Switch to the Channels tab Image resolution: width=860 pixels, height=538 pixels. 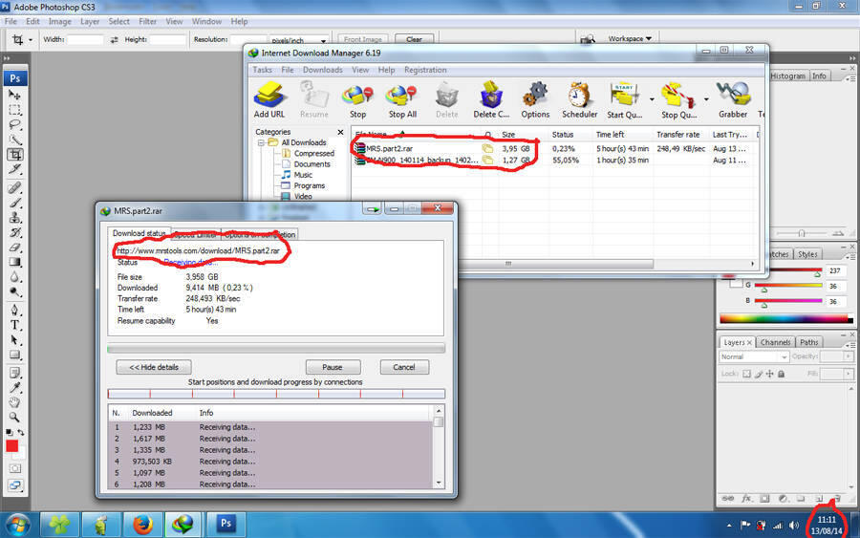(775, 342)
